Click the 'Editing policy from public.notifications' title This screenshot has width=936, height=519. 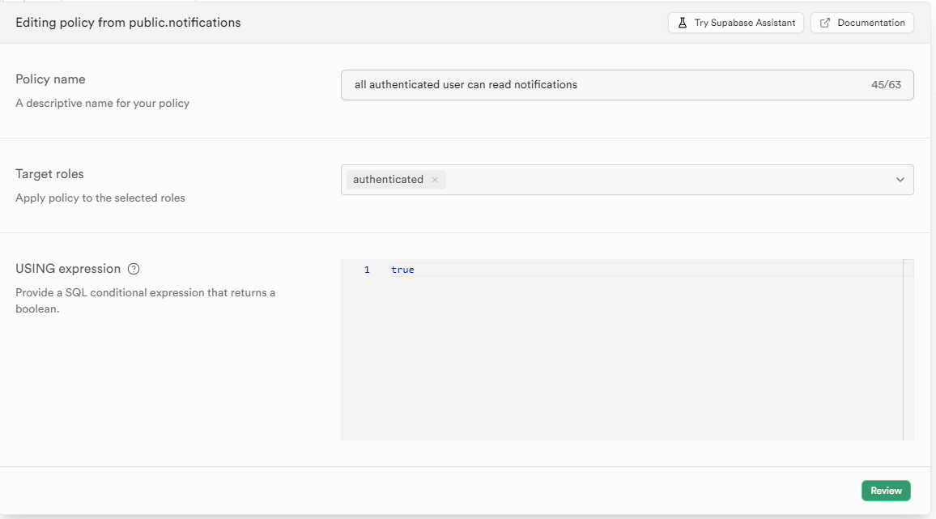128,23
